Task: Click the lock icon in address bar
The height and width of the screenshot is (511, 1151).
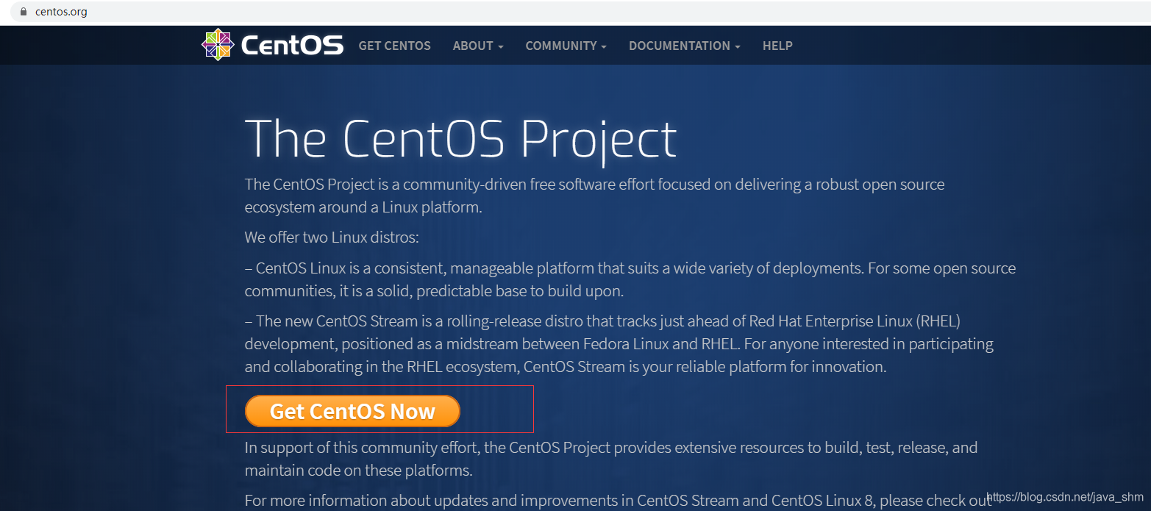Action: tap(24, 12)
